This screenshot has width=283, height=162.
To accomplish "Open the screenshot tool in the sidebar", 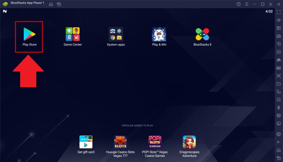I will click(x=279, y=76).
